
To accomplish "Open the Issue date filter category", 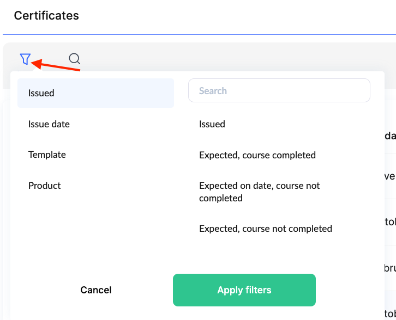I will (x=49, y=124).
